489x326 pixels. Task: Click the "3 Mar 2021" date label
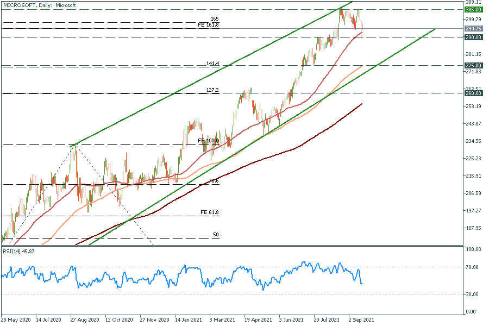coord(222,320)
